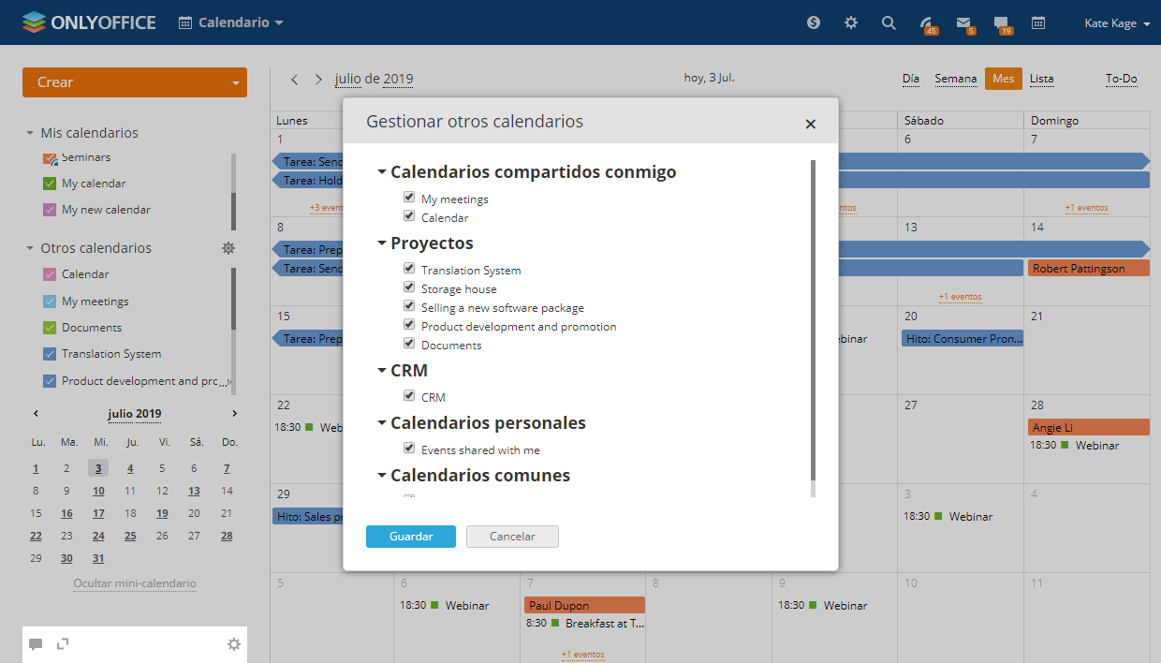This screenshot has width=1161, height=663.
Task: Switch to the Semana view tab
Action: 955,79
